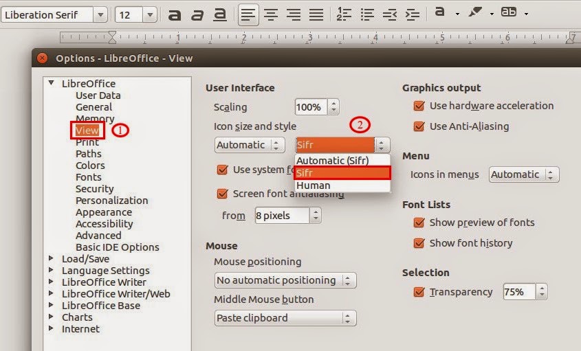Open the icon size Automatic dropdown
The image size is (581, 351).
point(250,145)
